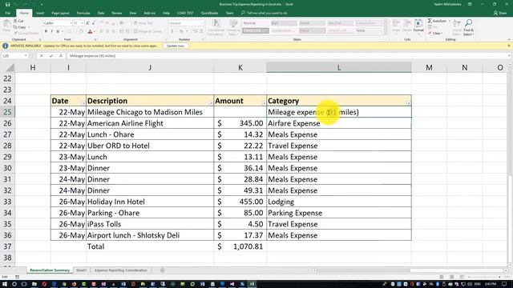Close the yellow update notification bar
The width and height of the screenshot is (513, 288).
pos(509,46)
